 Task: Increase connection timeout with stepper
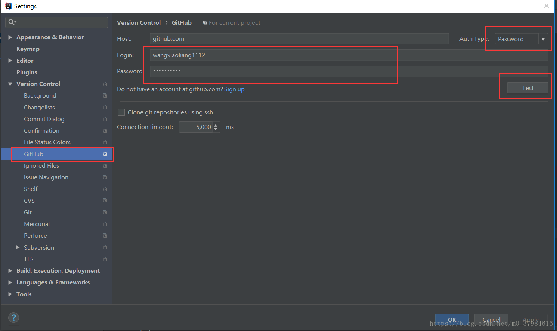(216, 125)
